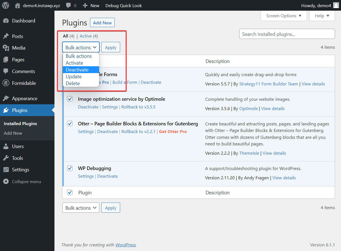
Task: Click the Add New plugins button
Action: click(x=102, y=22)
